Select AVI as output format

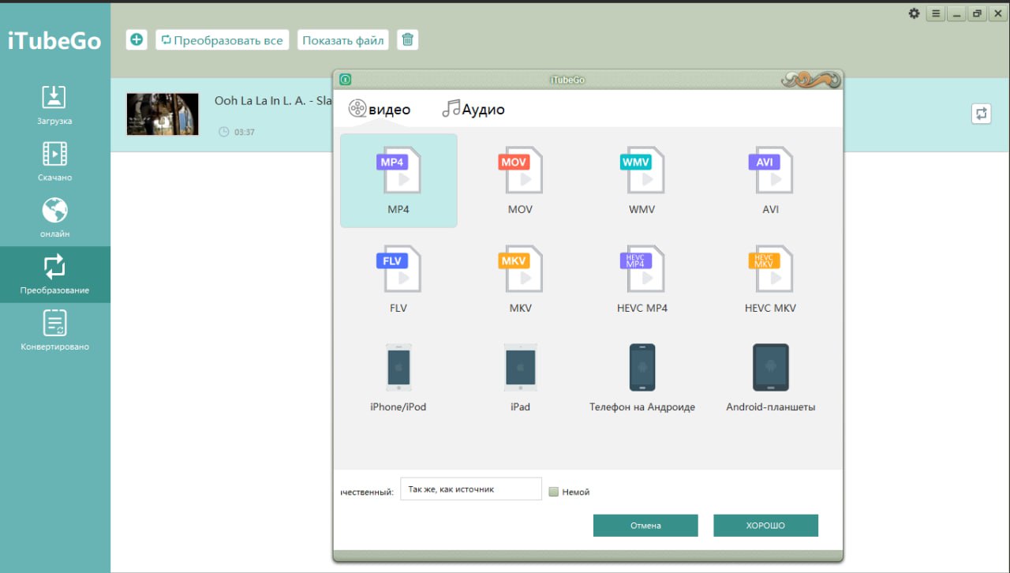click(770, 181)
